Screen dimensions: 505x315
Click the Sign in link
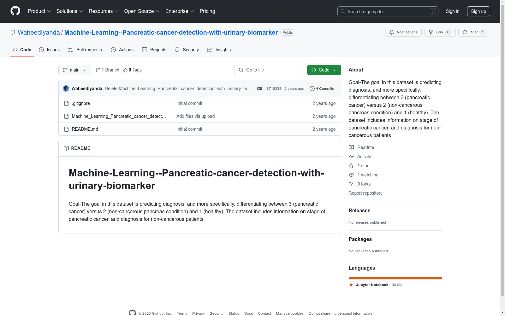pyautogui.click(x=453, y=11)
